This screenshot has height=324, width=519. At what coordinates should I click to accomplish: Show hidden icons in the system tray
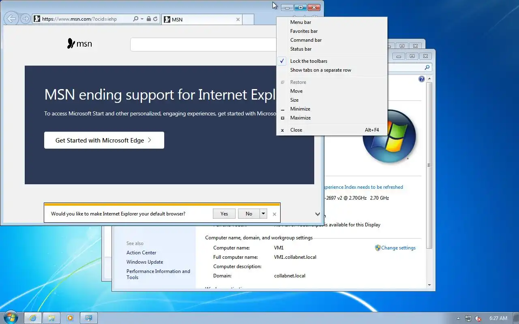click(x=459, y=318)
